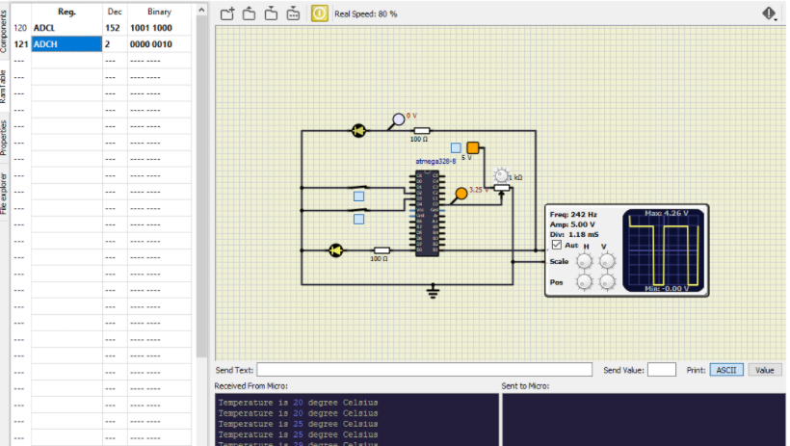
Task: Click the oscilloscope vertical Scale knob
Action: (x=607, y=261)
